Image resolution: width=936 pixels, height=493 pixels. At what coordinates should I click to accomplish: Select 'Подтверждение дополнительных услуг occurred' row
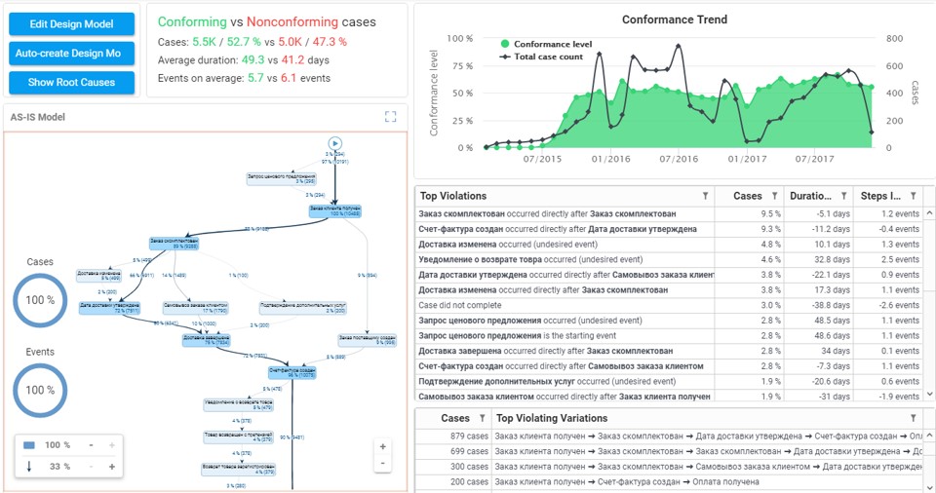[x=669, y=381]
